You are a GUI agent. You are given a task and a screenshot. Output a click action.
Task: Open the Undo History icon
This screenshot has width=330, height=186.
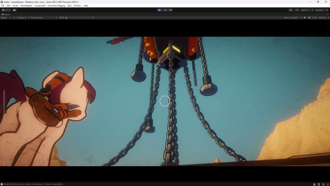(291, 10)
